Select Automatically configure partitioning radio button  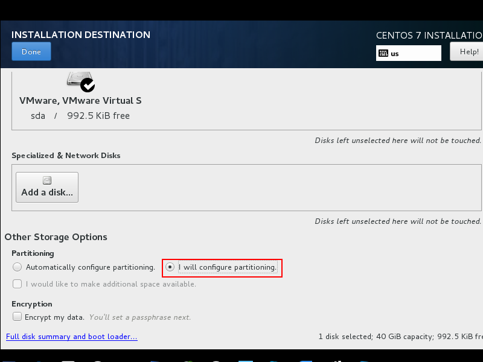pyautogui.click(x=18, y=267)
